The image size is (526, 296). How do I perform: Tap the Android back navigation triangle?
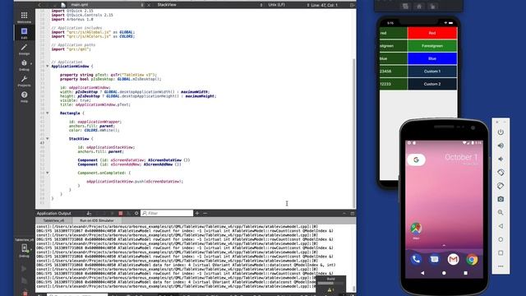tap(422, 273)
